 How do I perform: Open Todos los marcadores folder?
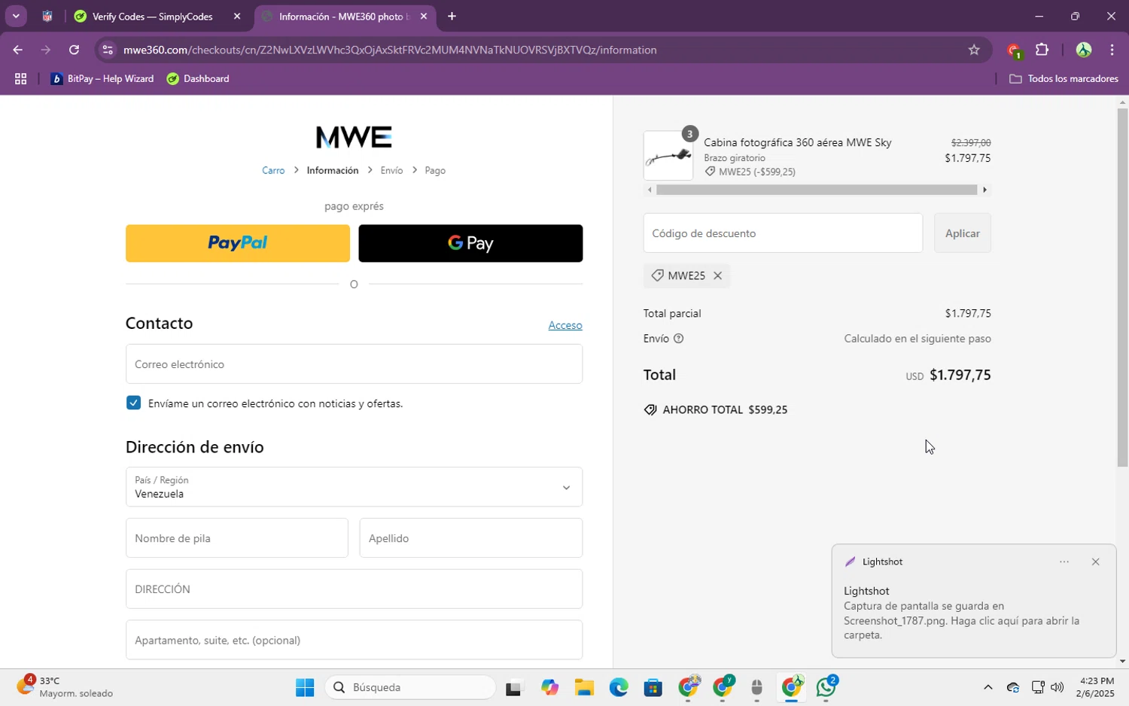click(1064, 79)
